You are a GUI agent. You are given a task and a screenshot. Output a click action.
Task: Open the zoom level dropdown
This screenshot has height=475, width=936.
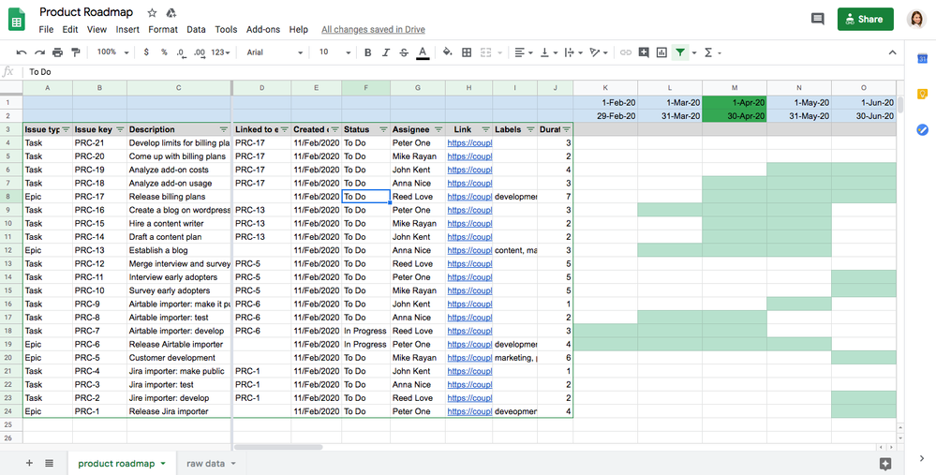[x=112, y=52]
